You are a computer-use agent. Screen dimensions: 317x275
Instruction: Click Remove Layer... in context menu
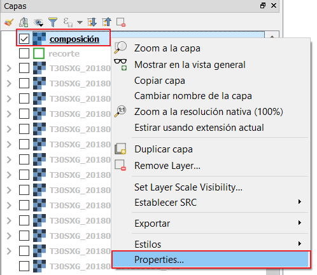211,166
